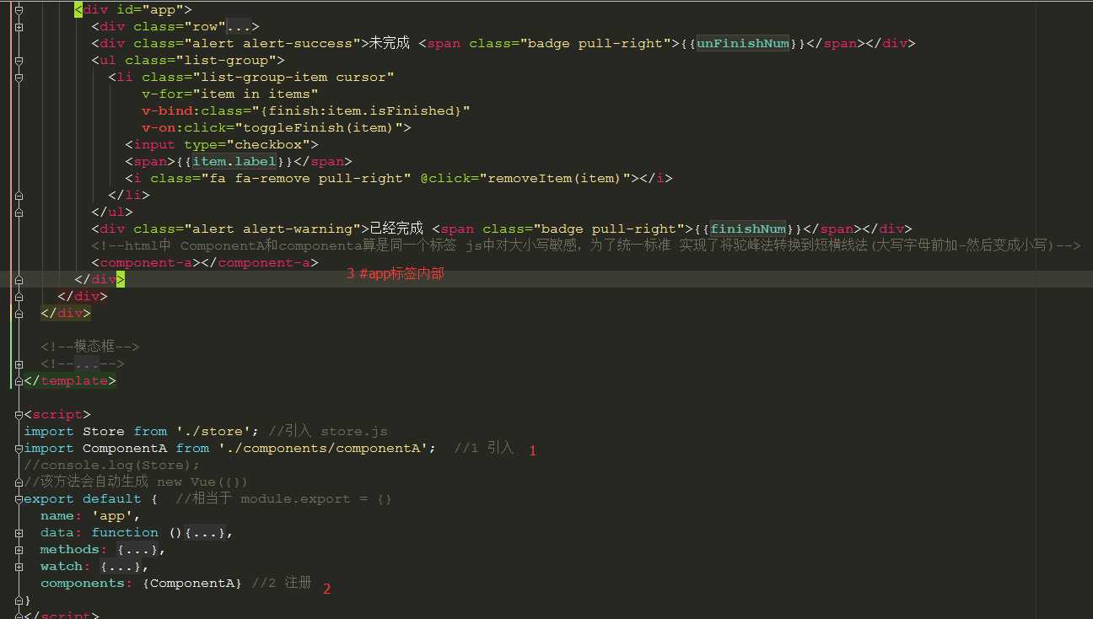Click the {{item.label}} expression

coord(234,162)
